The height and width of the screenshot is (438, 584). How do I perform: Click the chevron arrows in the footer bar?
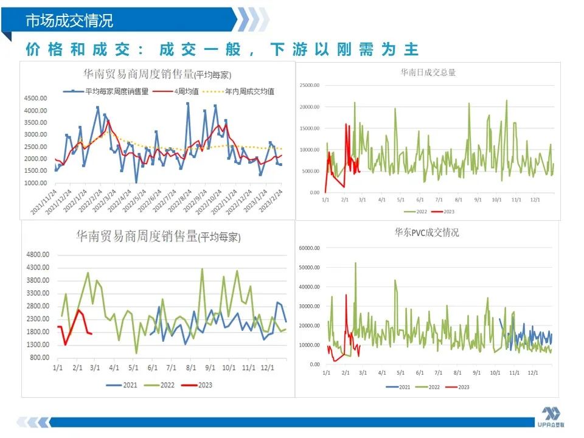pyautogui.click(x=34, y=422)
